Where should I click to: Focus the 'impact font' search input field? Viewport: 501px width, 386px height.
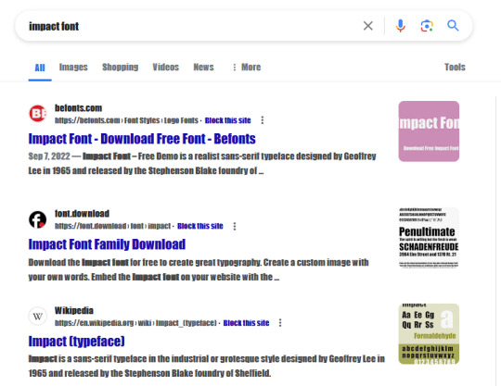[x=192, y=26]
